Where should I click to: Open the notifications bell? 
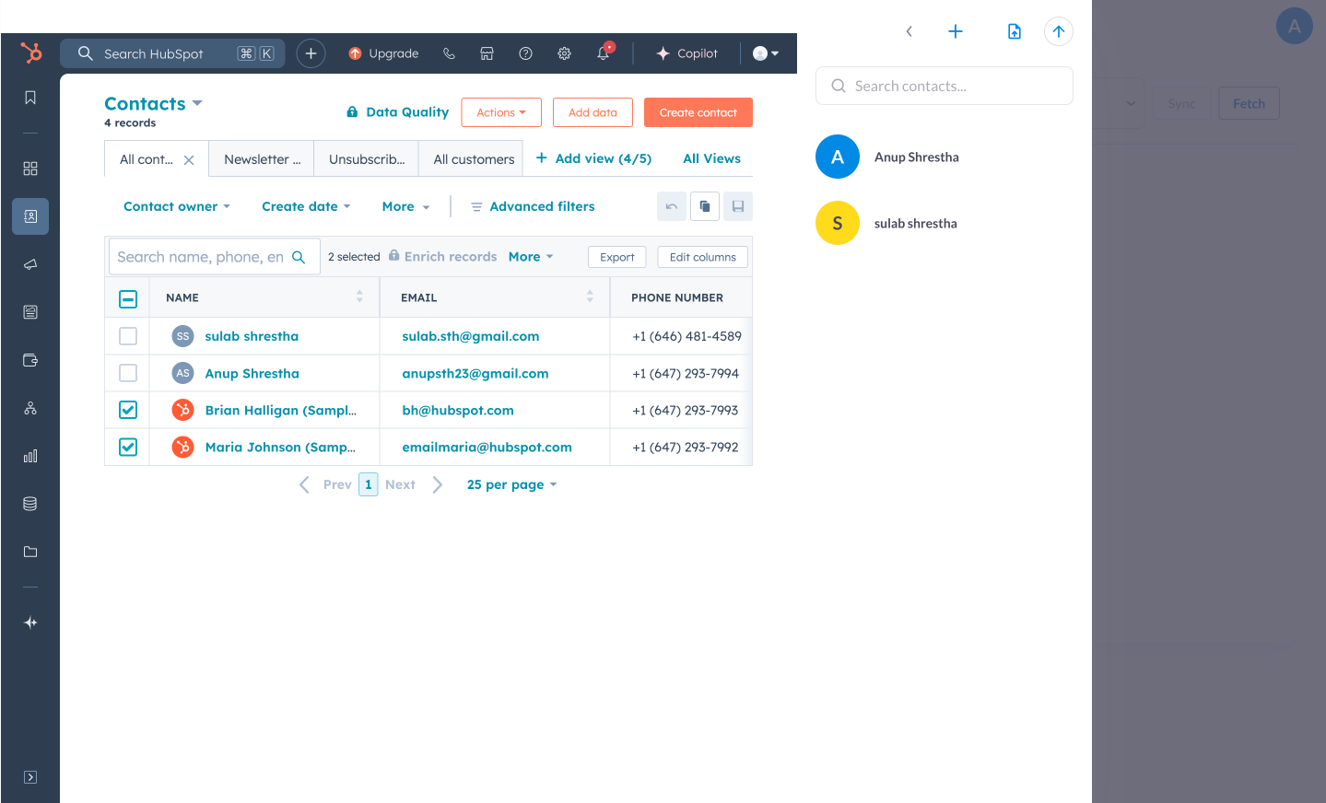tap(604, 52)
